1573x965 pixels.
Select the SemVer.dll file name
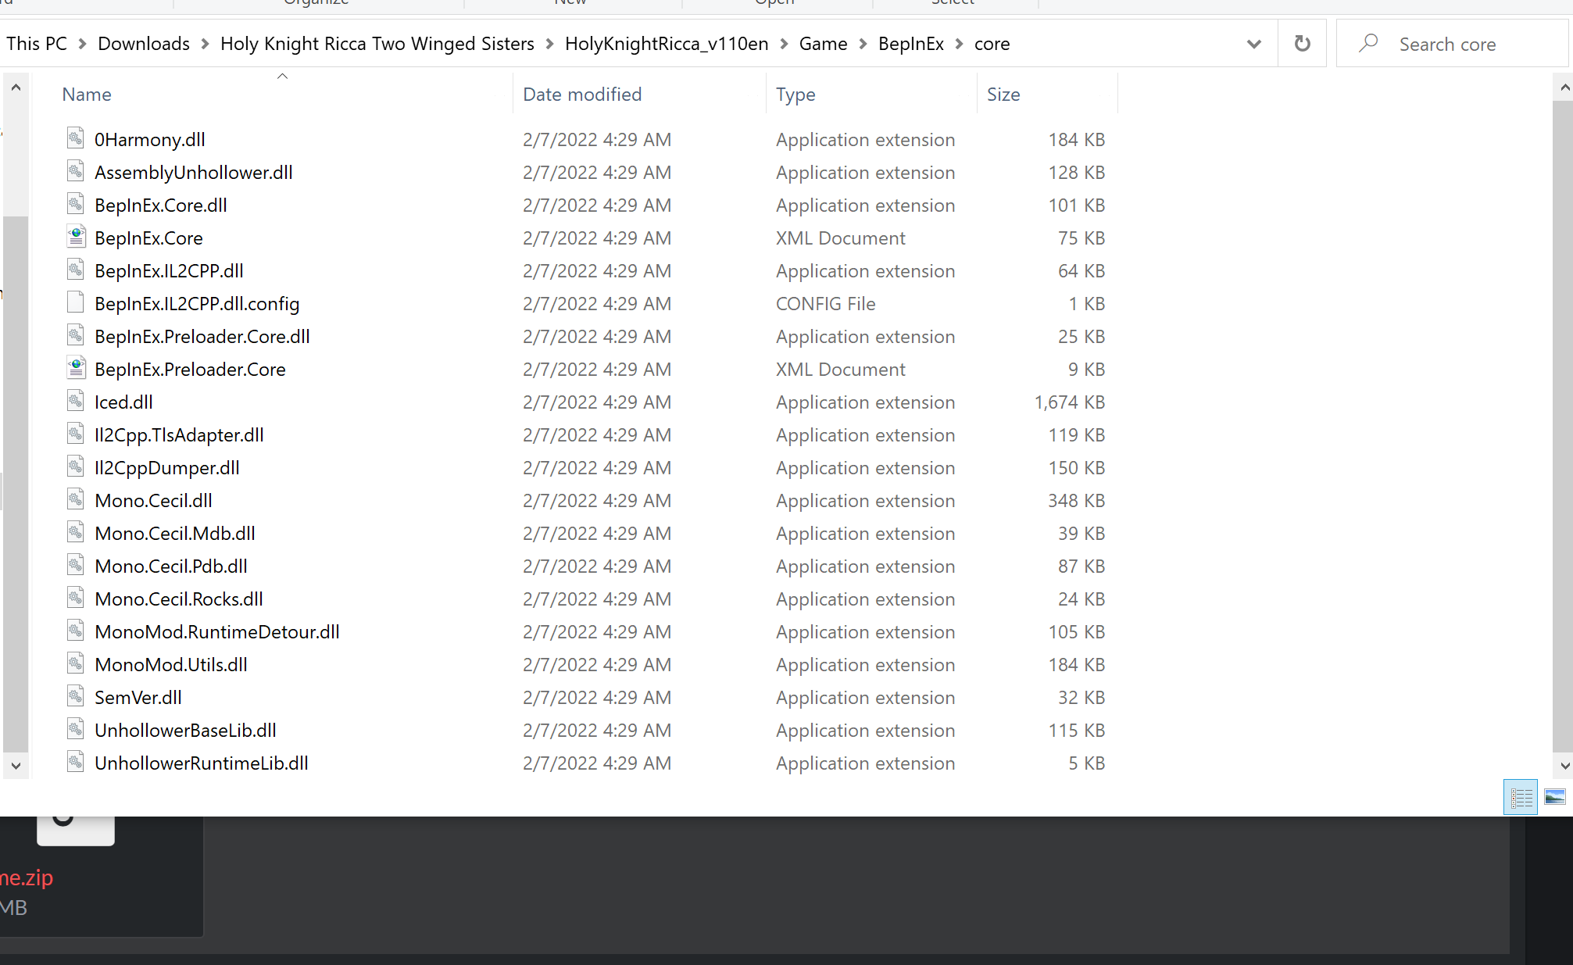click(138, 698)
